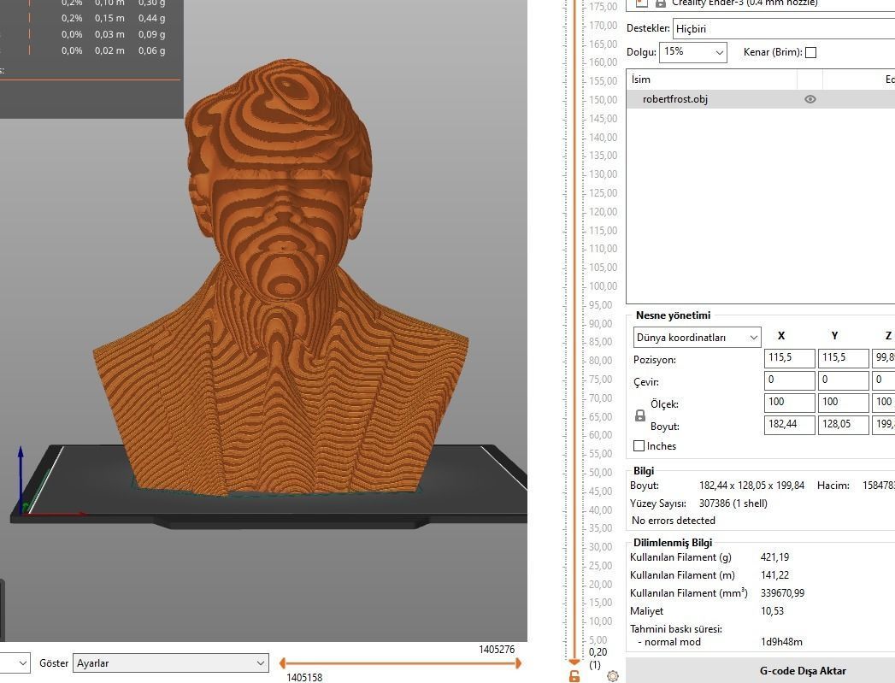This screenshot has width=895, height=683.
Task: Click the Nesne yönetimi section title
Action: (x=673, y=315)
